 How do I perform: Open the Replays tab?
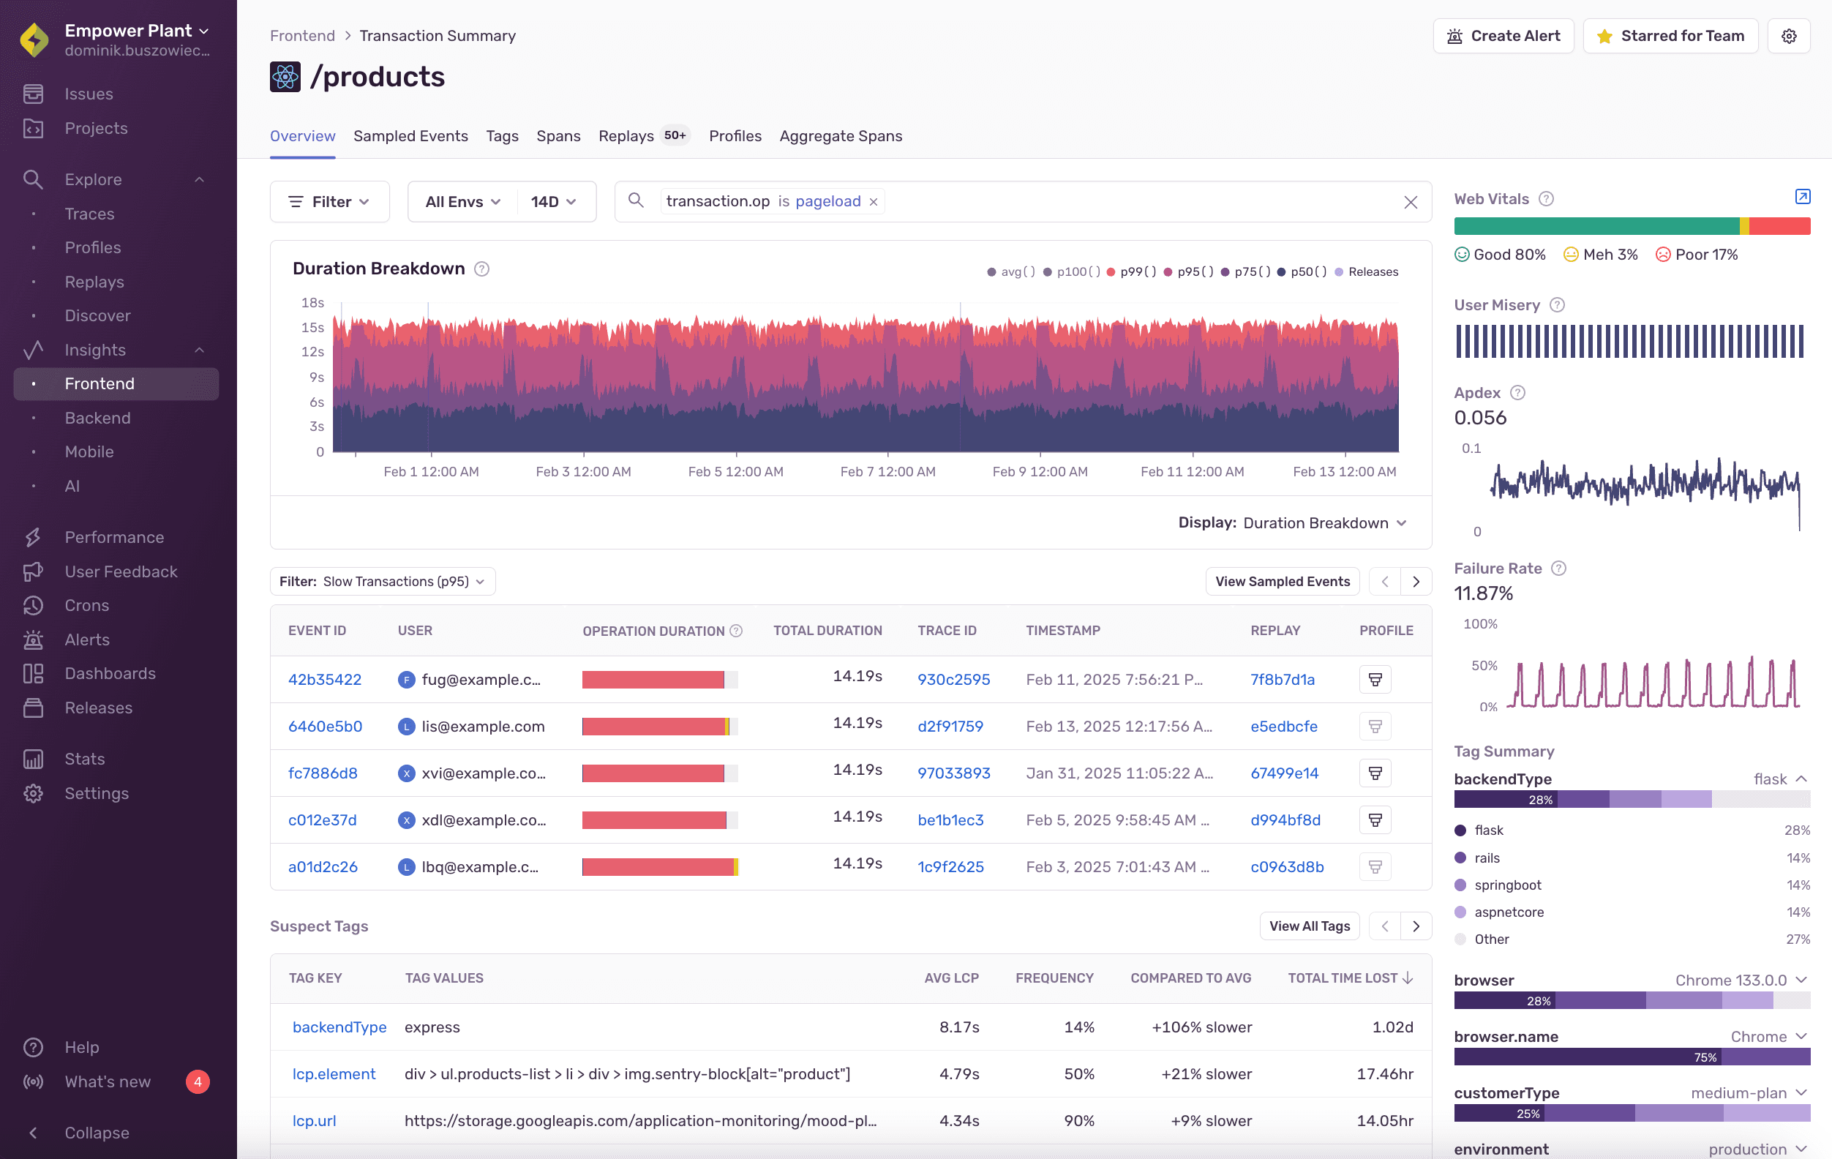coord(626,135)
